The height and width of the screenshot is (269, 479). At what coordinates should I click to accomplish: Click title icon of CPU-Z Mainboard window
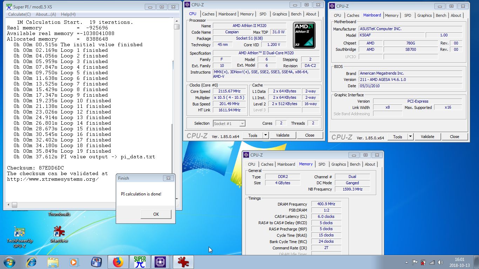point(332,6)
